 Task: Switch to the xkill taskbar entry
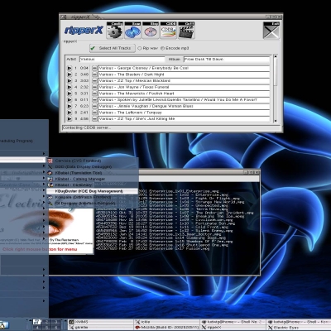pyautogui.click(x=167, y=322)
